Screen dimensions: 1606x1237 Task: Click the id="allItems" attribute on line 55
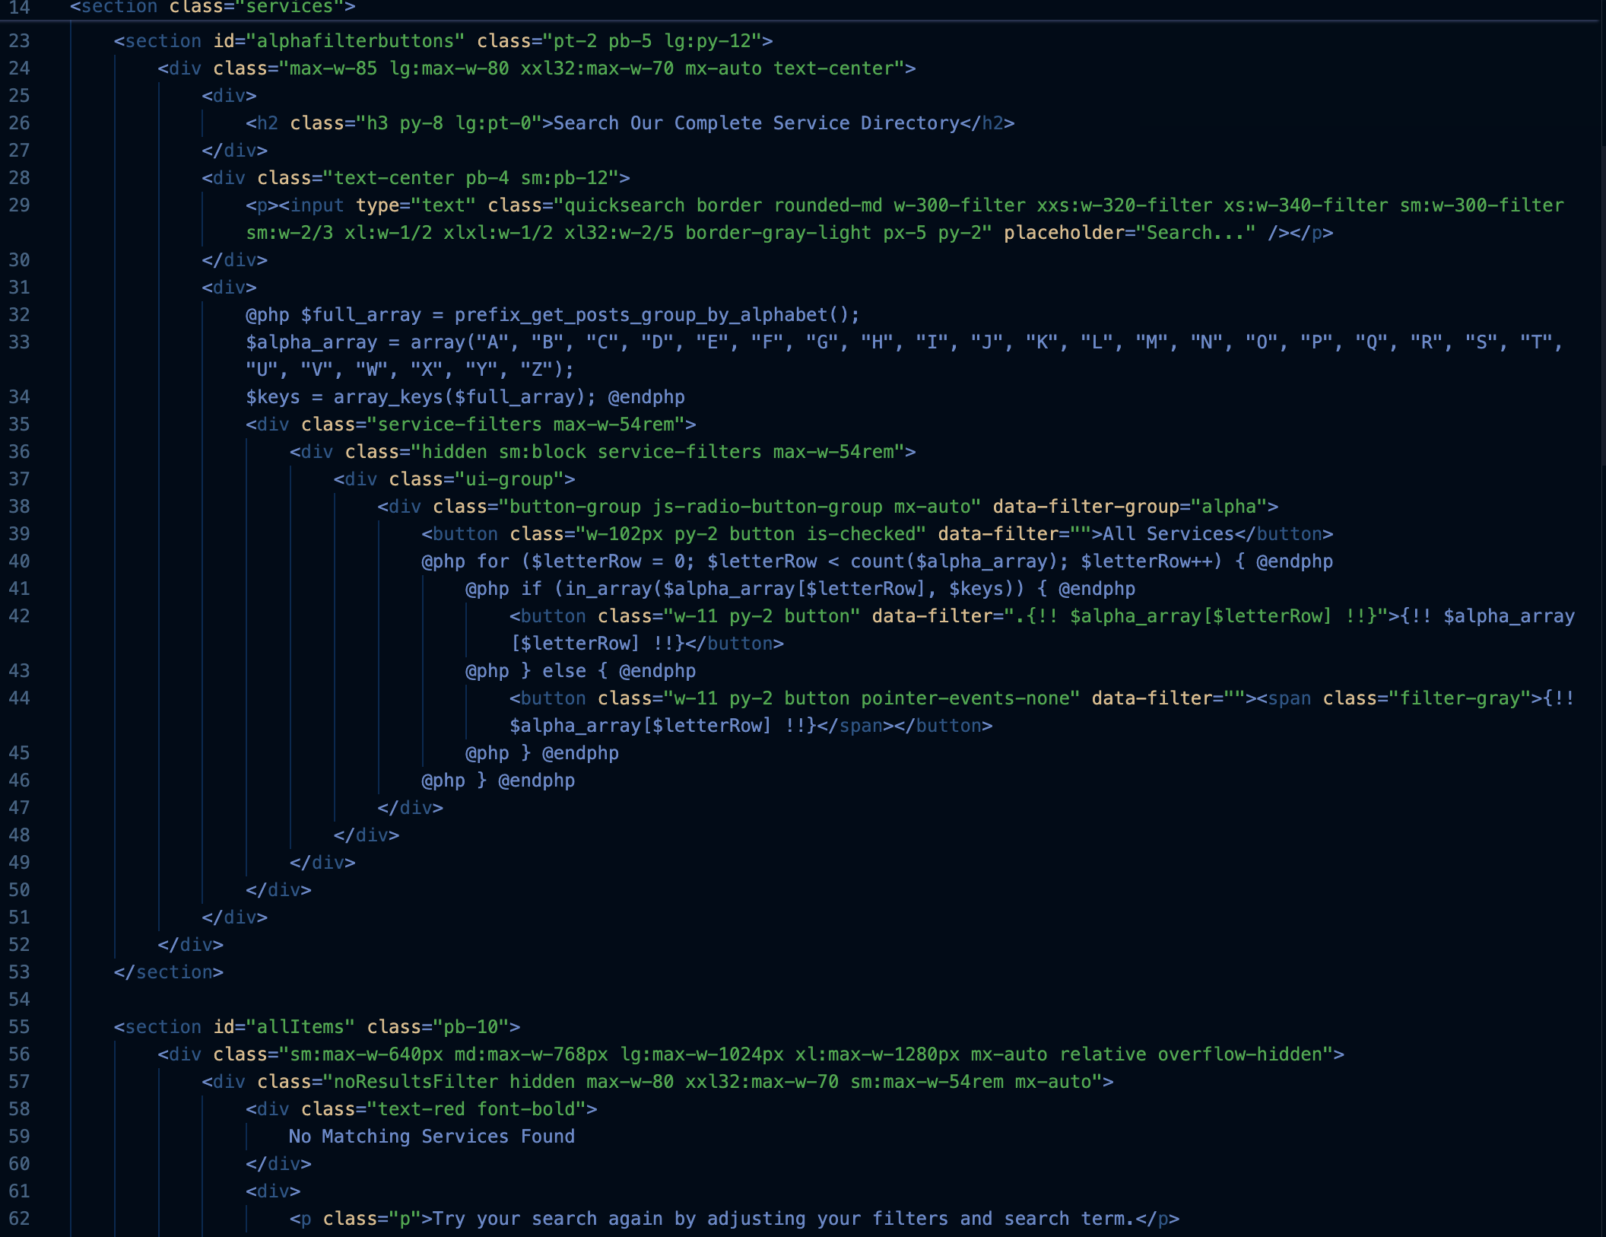pyautogui.click(x=284, y=1027)
